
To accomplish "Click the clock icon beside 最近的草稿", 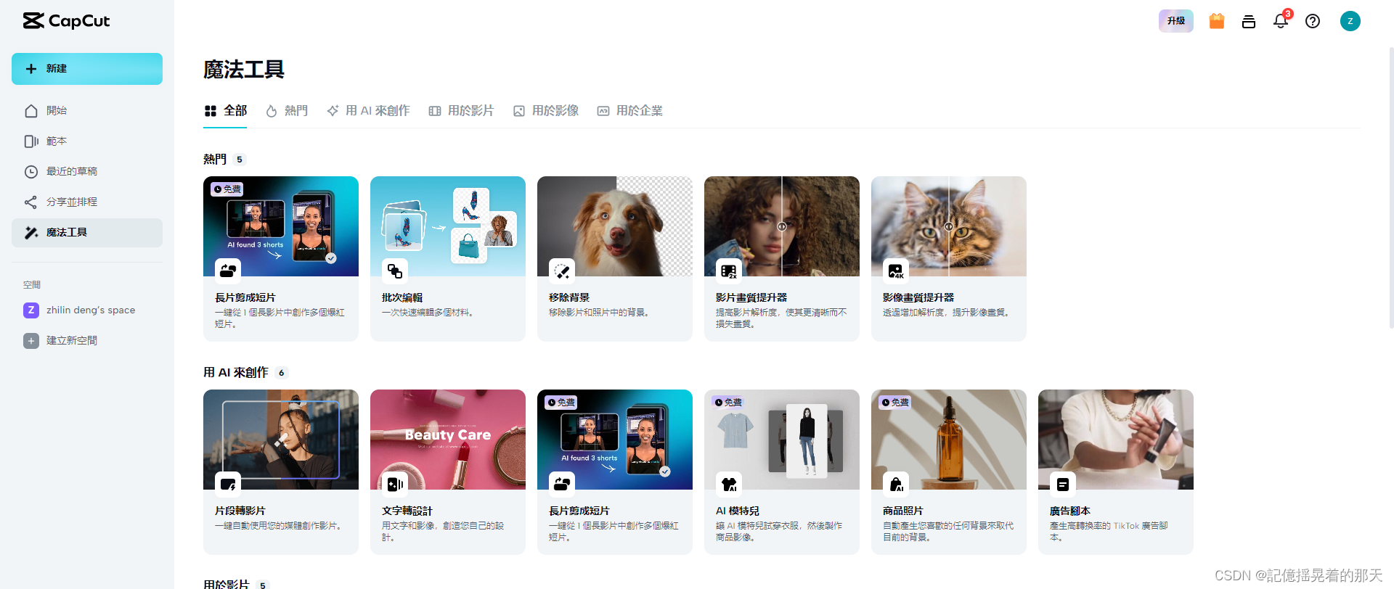I will 31,172.
